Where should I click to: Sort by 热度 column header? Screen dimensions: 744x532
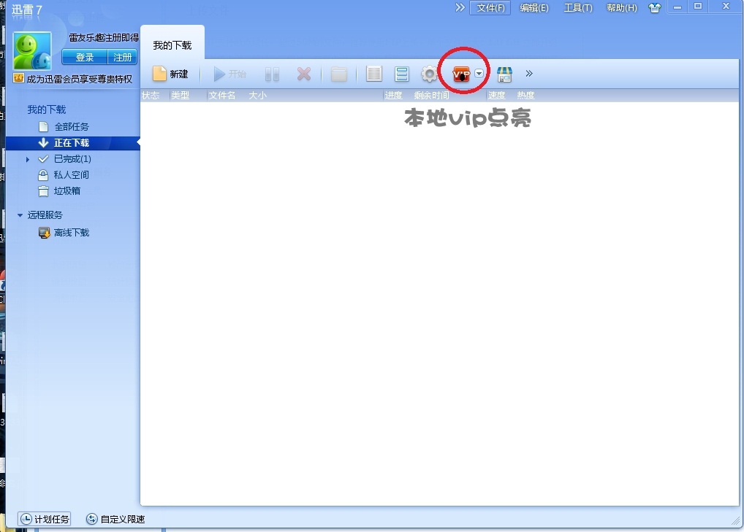525,96
